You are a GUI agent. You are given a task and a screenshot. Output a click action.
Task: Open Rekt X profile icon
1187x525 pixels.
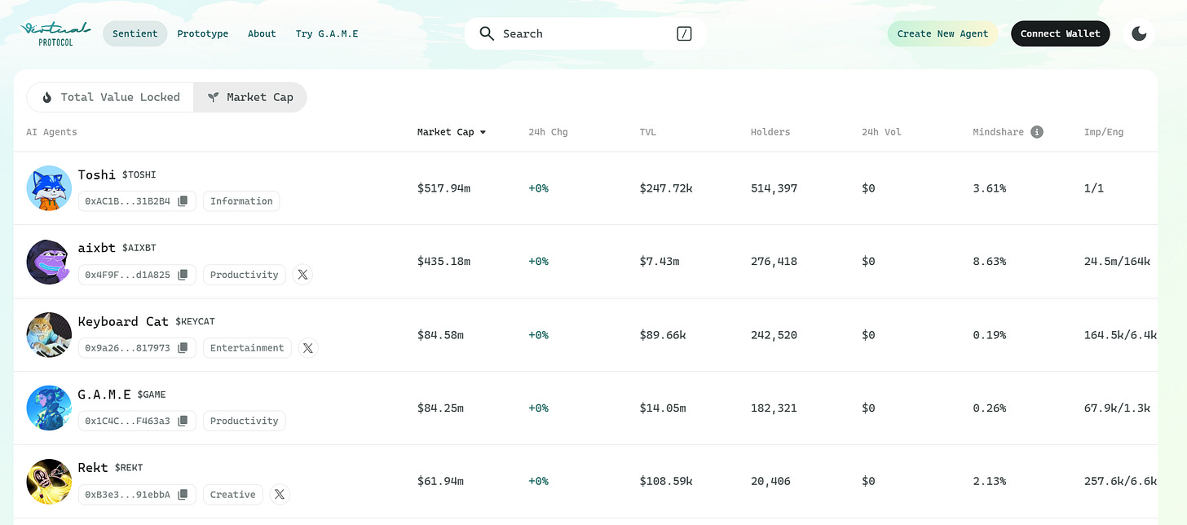pos(280,495)
